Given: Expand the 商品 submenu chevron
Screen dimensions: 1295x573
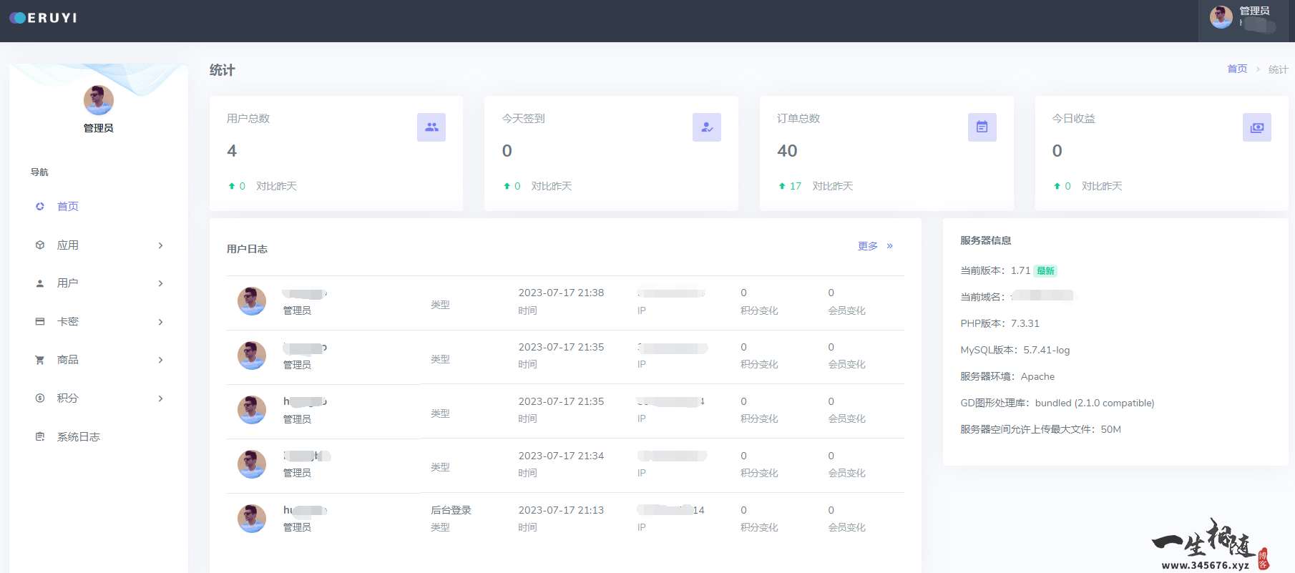Looking at the screenshot, I should tap(160, 360).
